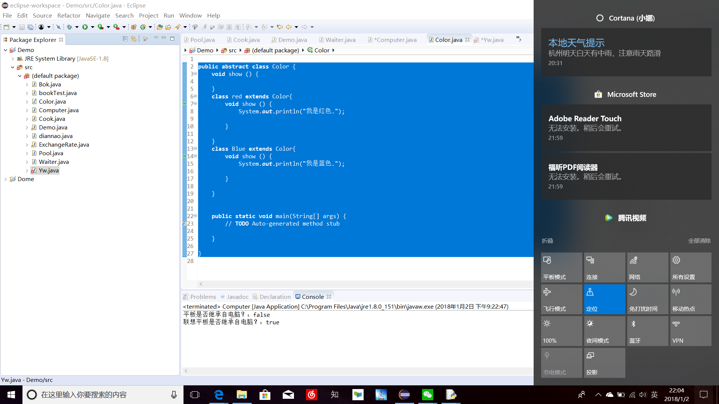Viewport: 719px width, 404px height.
Task: Click Color in the editor breadcrumb
Action: (318, 50)
